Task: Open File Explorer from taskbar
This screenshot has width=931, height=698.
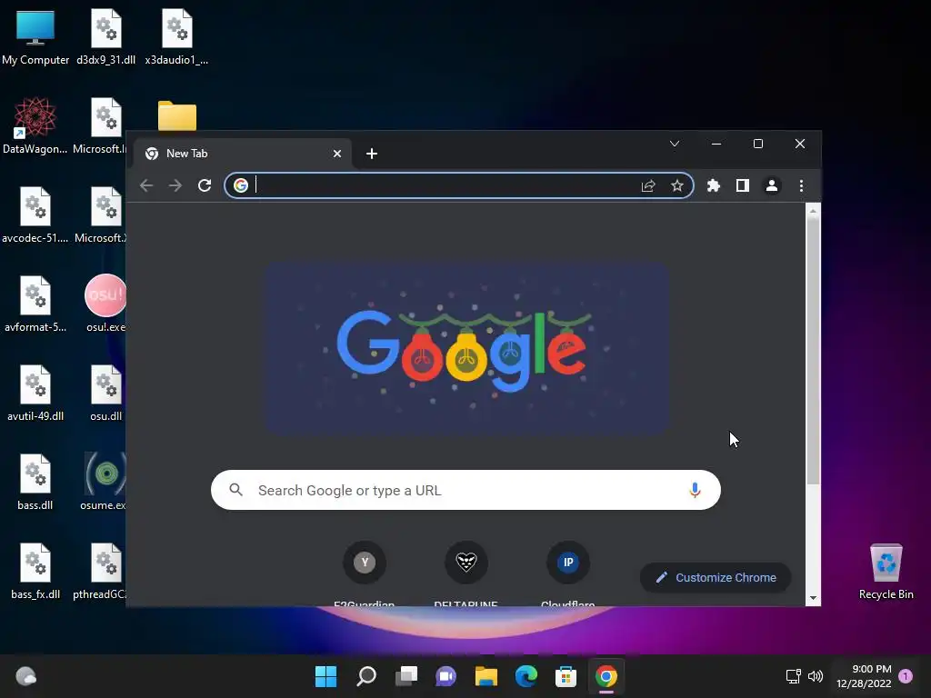Action: 486,676
